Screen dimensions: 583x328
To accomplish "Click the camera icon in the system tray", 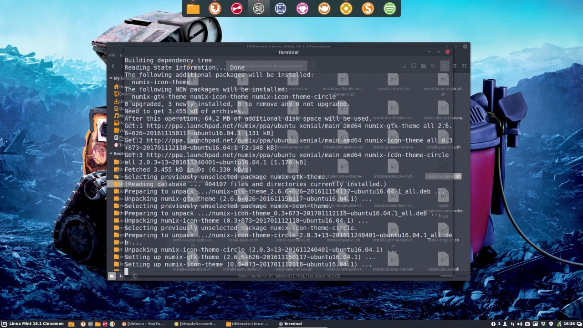I will 528,324.
